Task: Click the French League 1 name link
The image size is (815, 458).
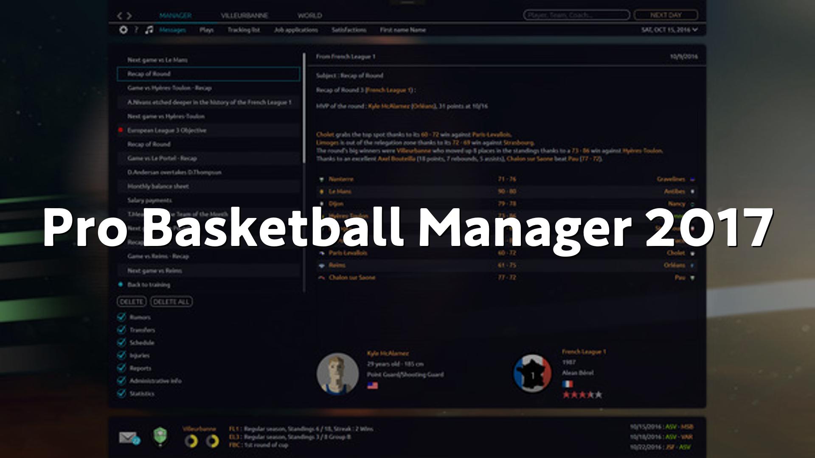Action: [584, 352]
